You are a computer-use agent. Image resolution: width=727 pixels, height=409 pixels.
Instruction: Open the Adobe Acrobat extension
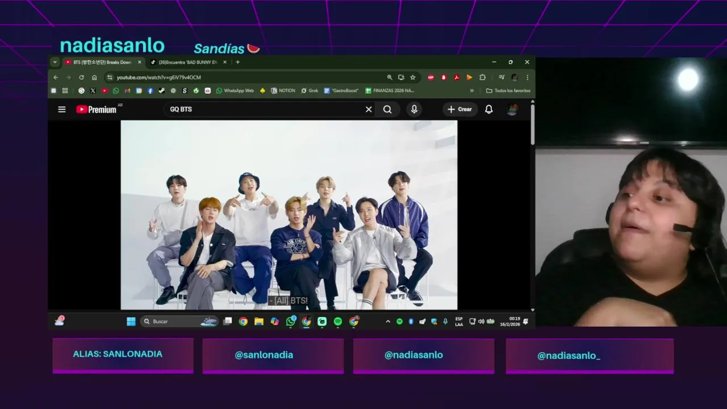pyautogui.click(x=456, y=77)
